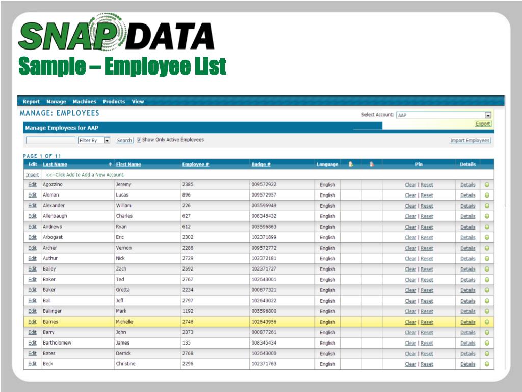Click first name Gretta
This screenshot has height=392, width=522.
[x=123, y=290]
